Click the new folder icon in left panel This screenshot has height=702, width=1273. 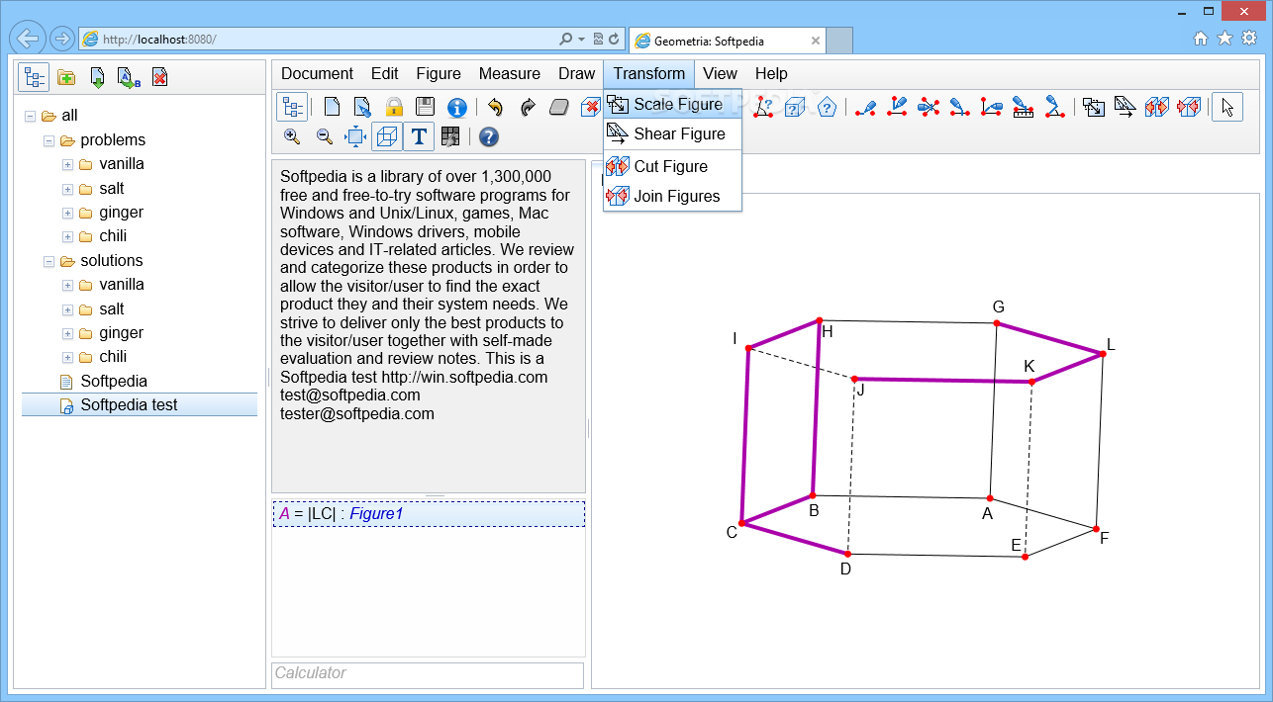[x=66, y=77]
